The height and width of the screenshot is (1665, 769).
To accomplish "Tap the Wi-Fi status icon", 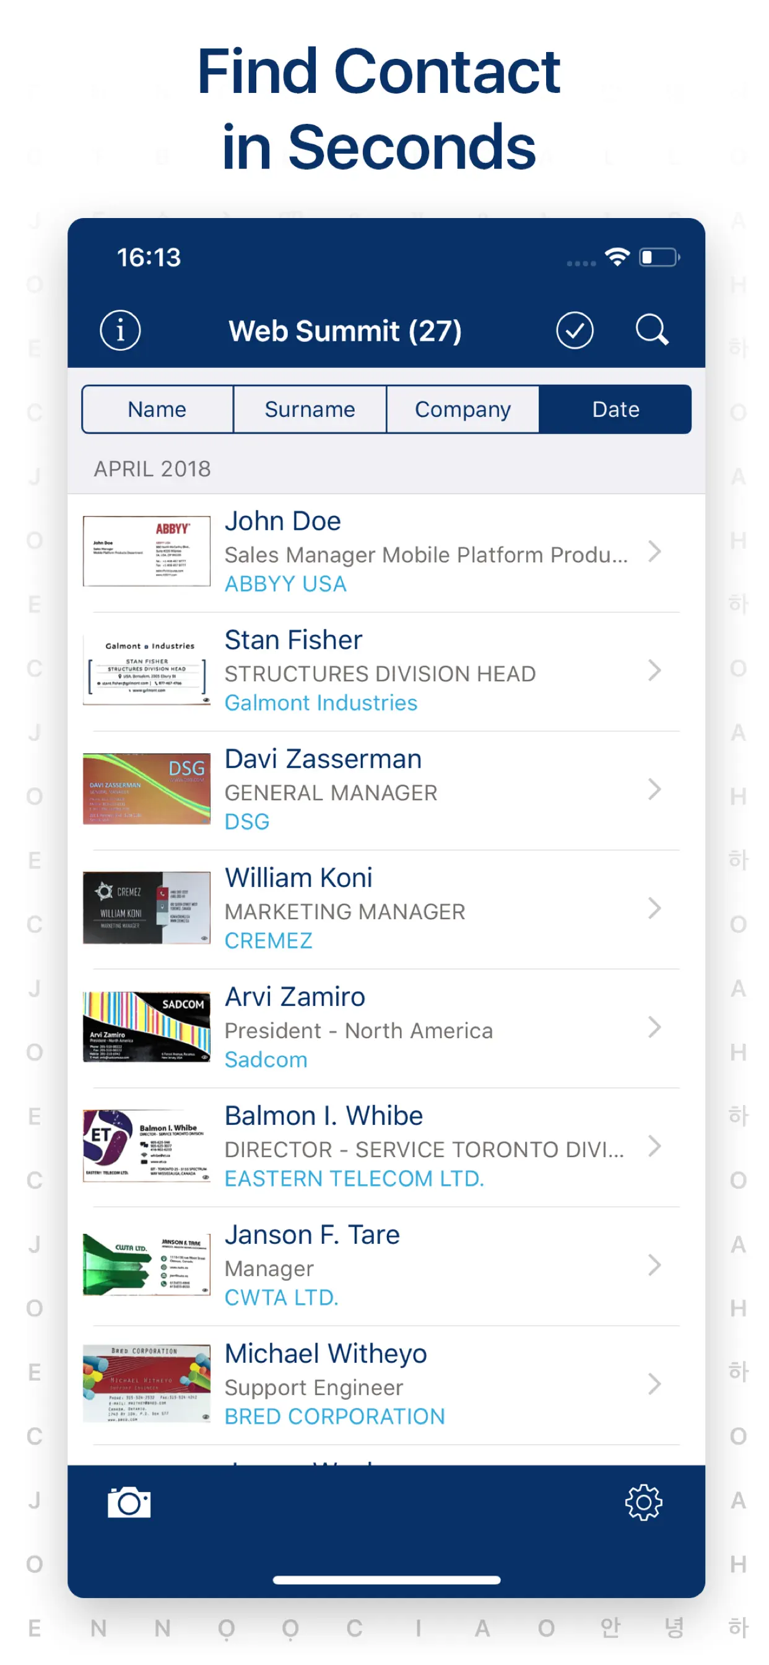I will click(617, 256).
